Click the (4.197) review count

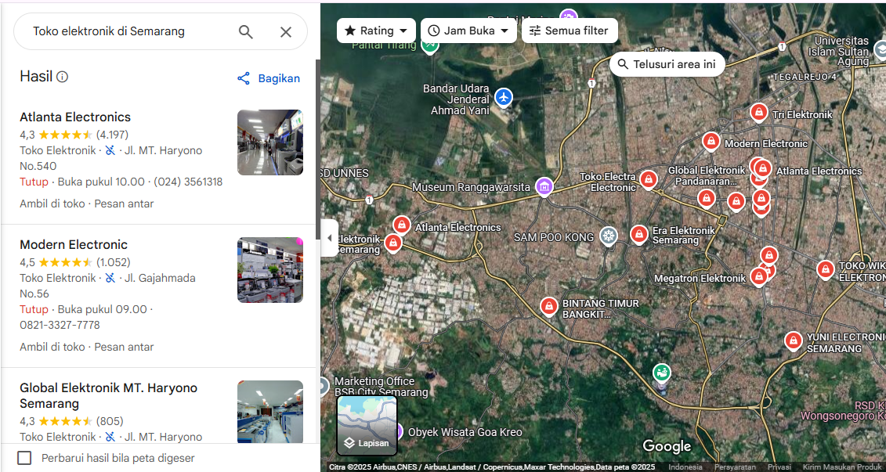(113, 135)
